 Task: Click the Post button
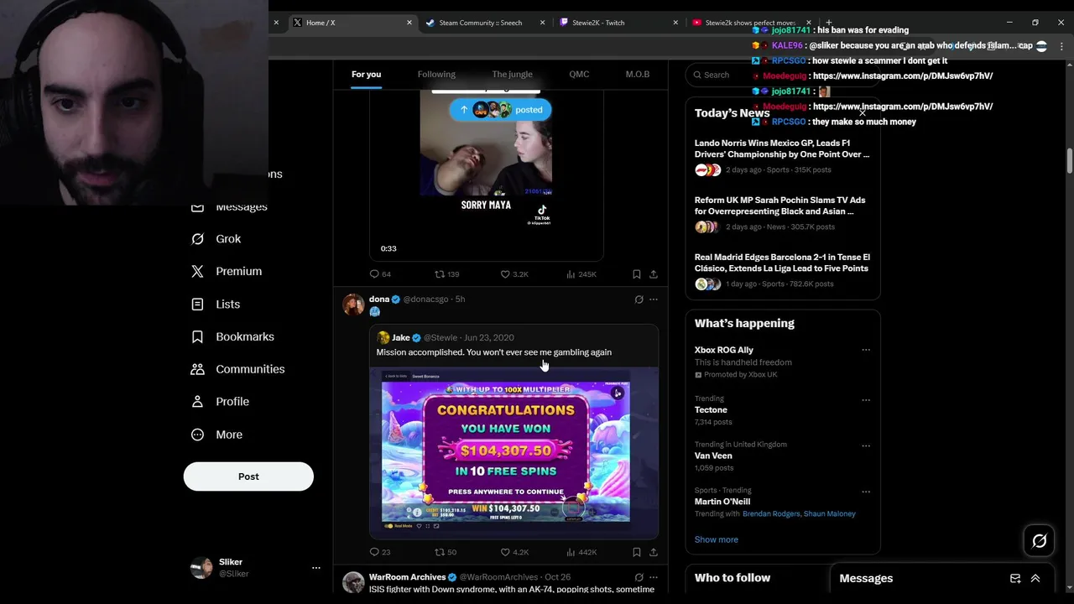click(248, 476)
